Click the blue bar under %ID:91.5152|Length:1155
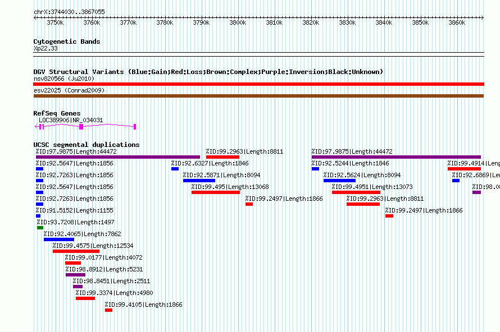 [38, 216]
